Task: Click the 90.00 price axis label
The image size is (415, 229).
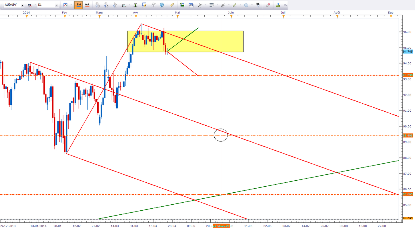Action: 407,126
